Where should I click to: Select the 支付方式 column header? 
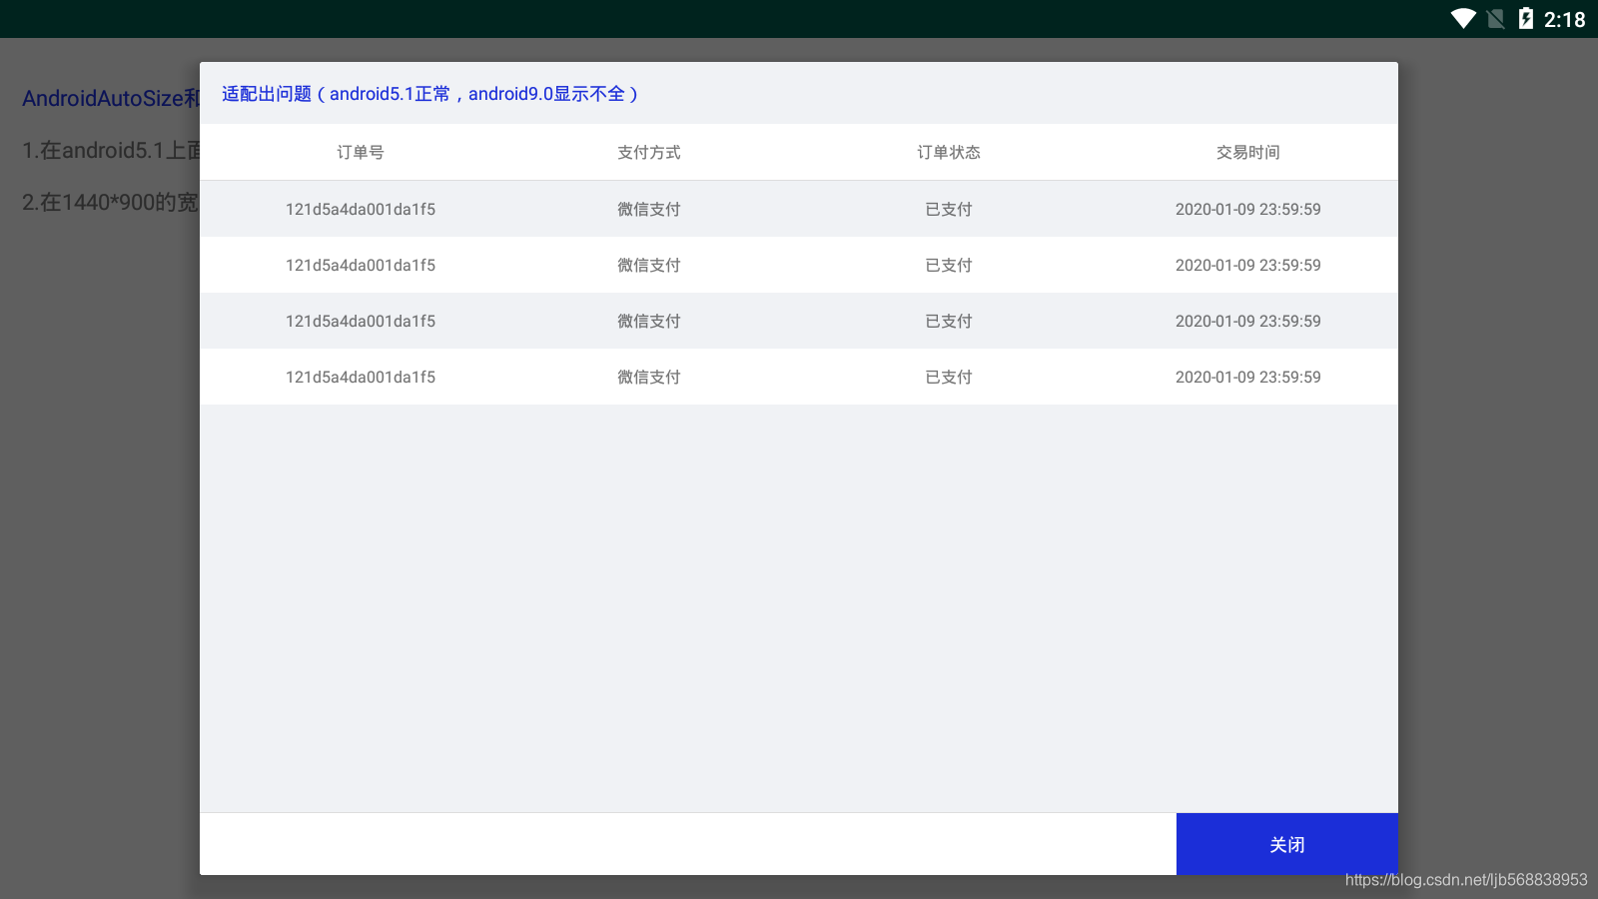click(x=649, y=152)
